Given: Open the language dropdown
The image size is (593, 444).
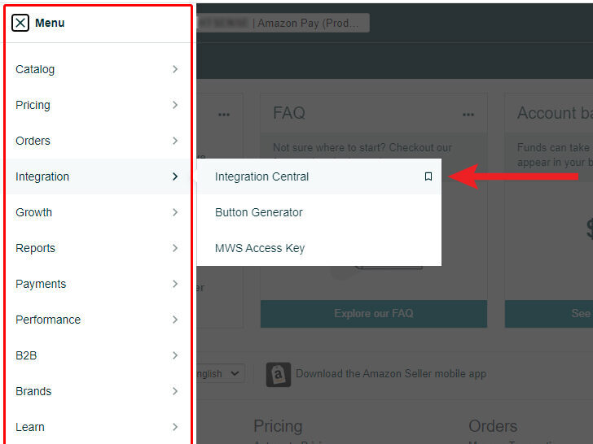Looking at the screenshot, I should point(221,373).
